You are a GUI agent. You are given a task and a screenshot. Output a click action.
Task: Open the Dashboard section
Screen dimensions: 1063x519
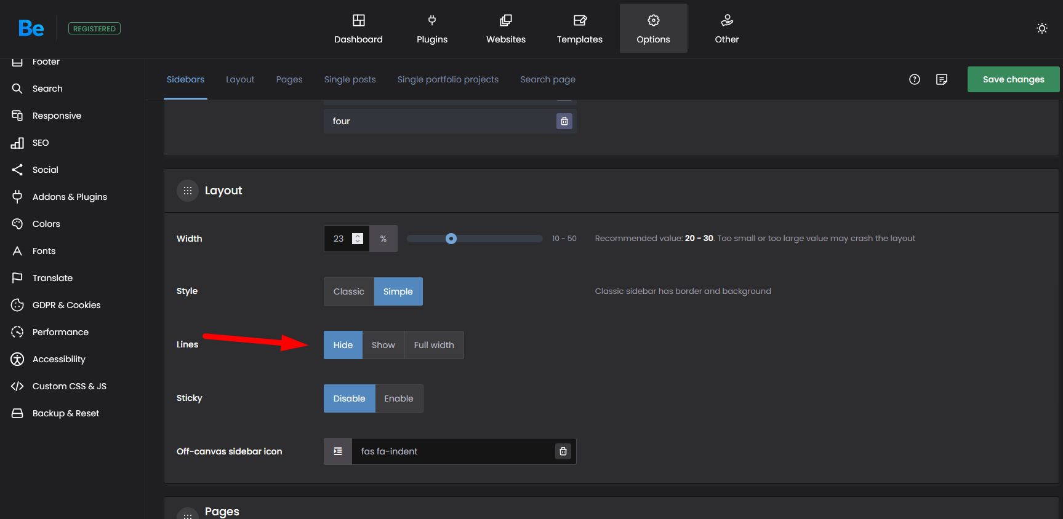[358, 28]
